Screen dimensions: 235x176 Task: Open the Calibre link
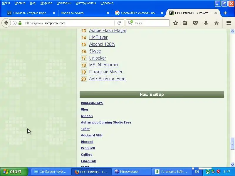87,155
